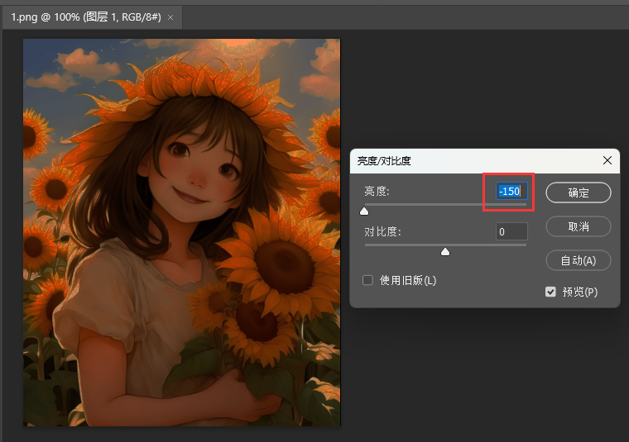The height and width of the screenshot is (442, 629).
Task: Click the 对比度 contrast value field
Action: [x=511, y=231]
